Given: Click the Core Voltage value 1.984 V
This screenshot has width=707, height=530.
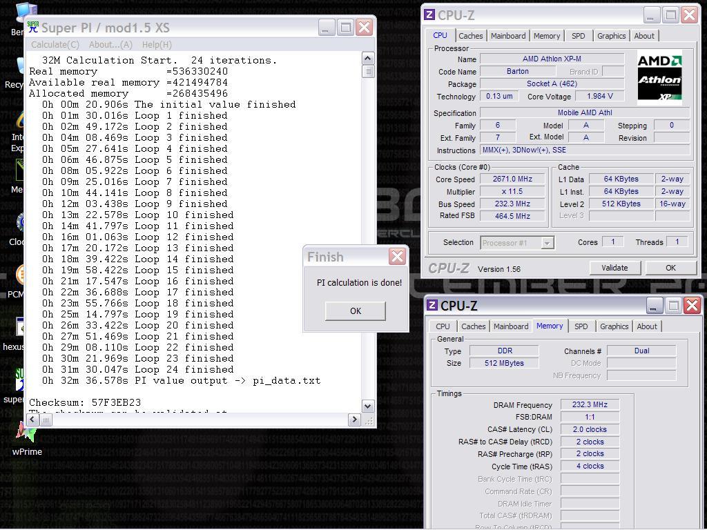Looking at the screenshot, I should pos(600,96).
